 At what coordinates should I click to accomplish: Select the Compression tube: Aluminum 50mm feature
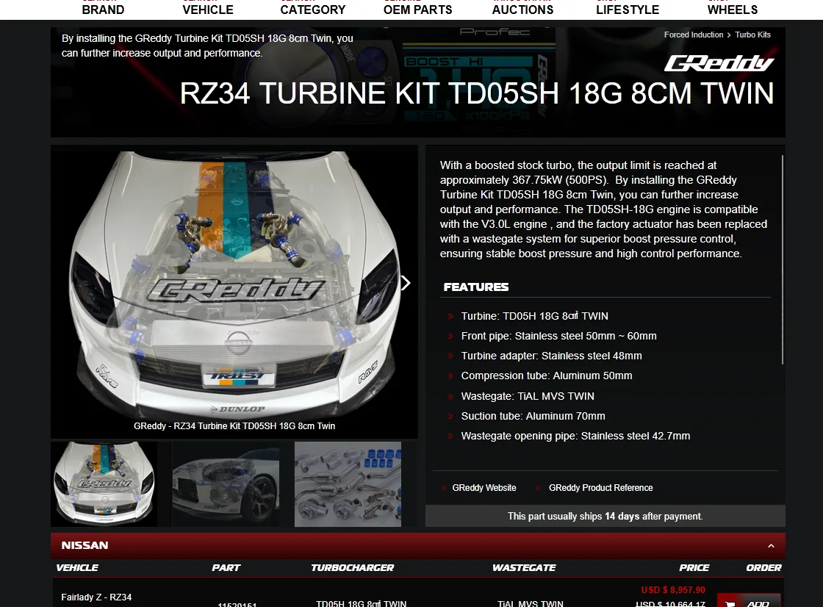tap(547, 376)
